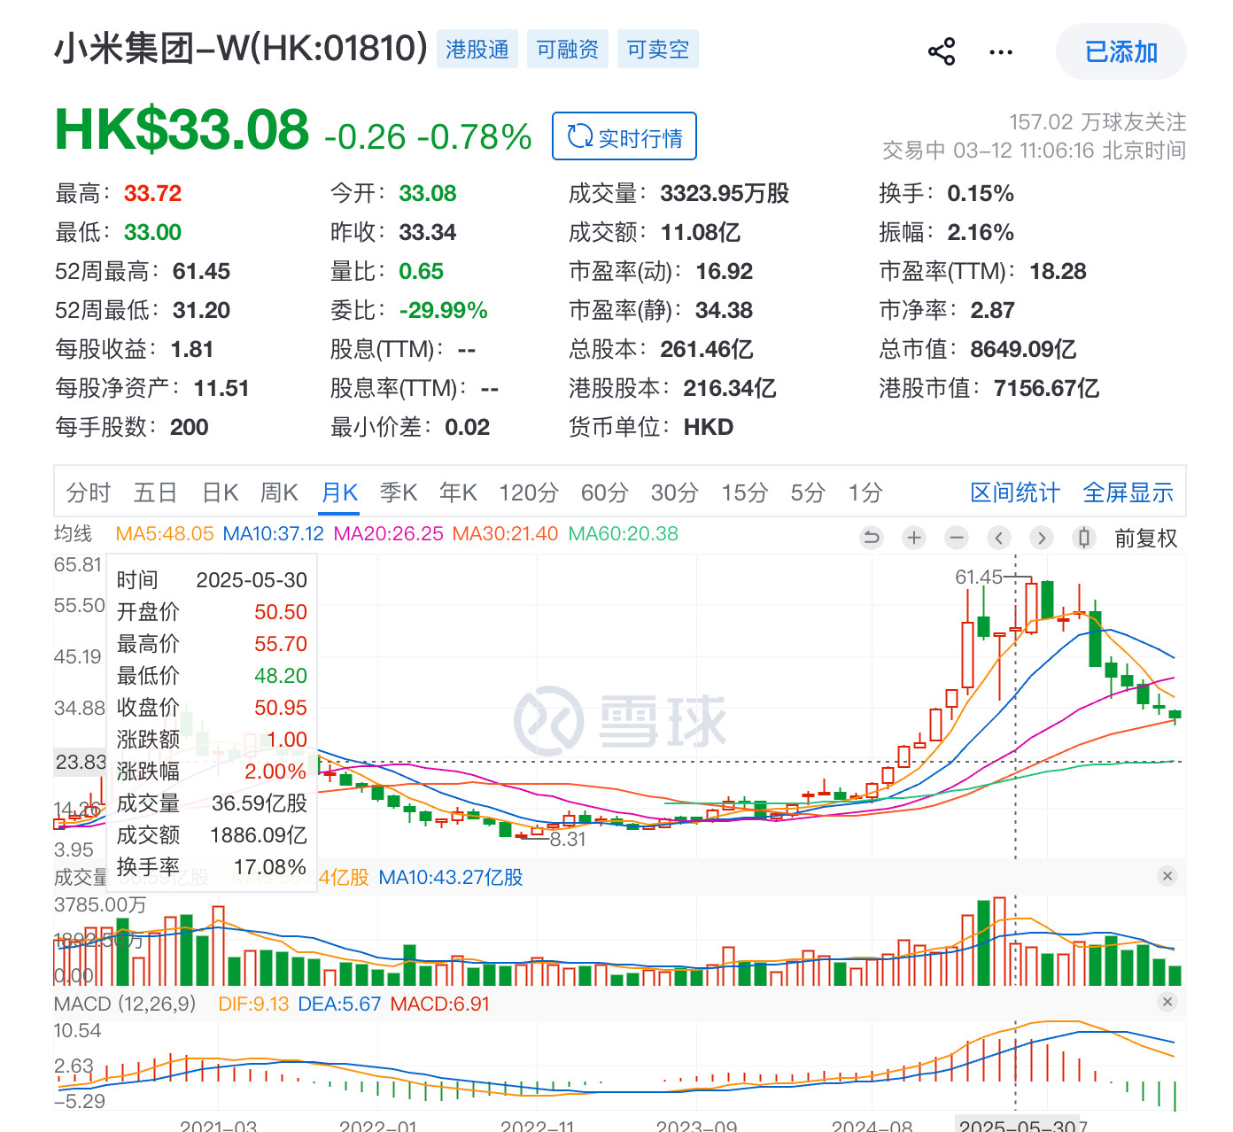Zoom out of the chart with minus icon

(956, 538)
